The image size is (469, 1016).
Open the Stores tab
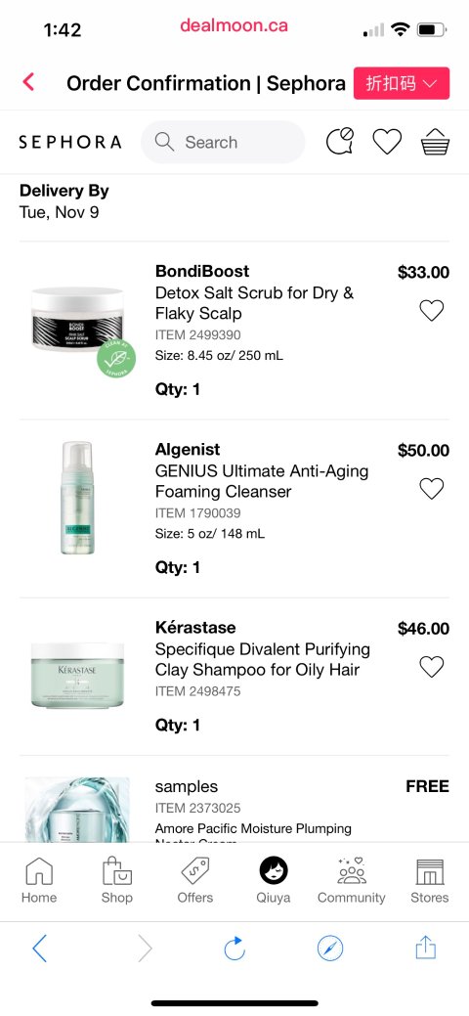(x=430, y=880)
